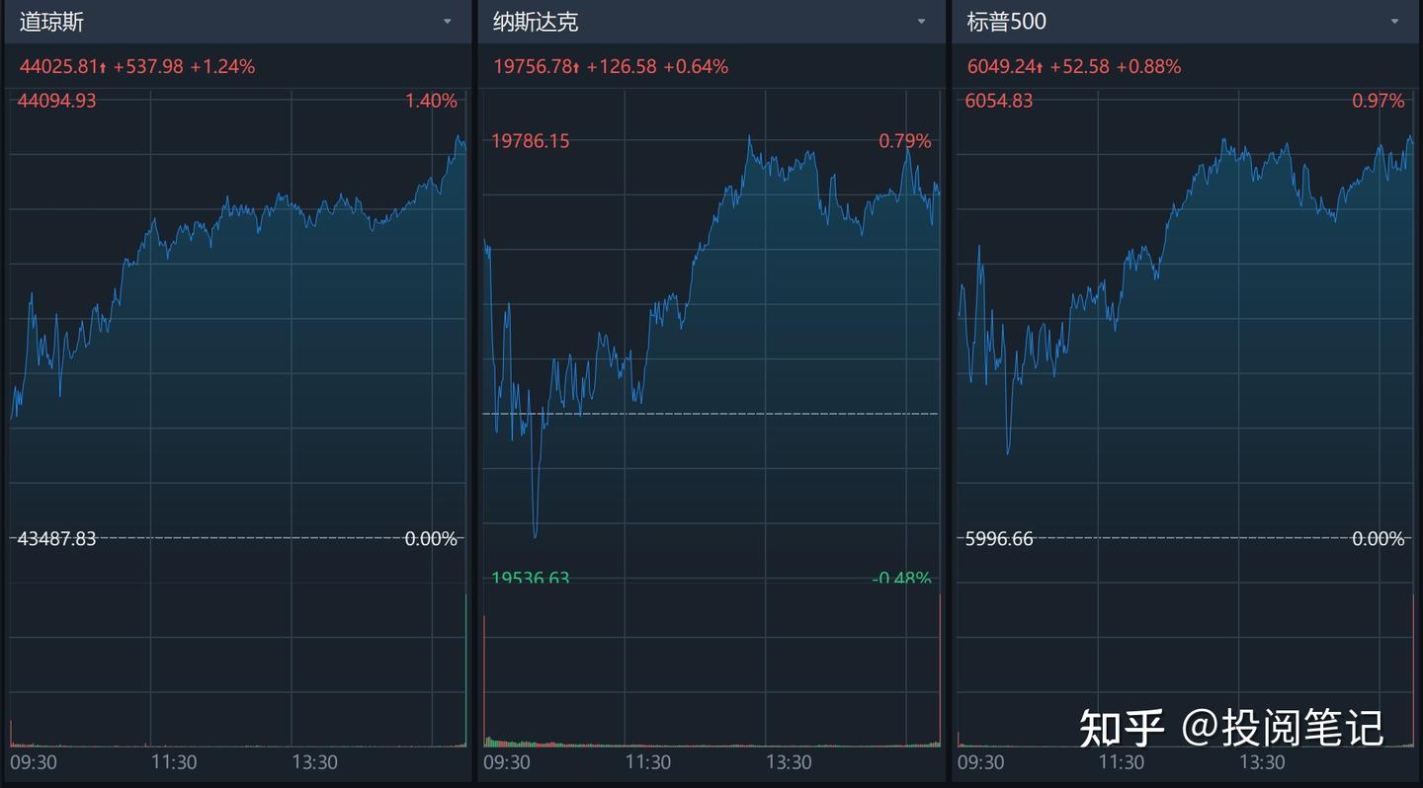1423x788 pixels.
Task: Click the 43487.83 baseline price label
Action: pos(57,539)
